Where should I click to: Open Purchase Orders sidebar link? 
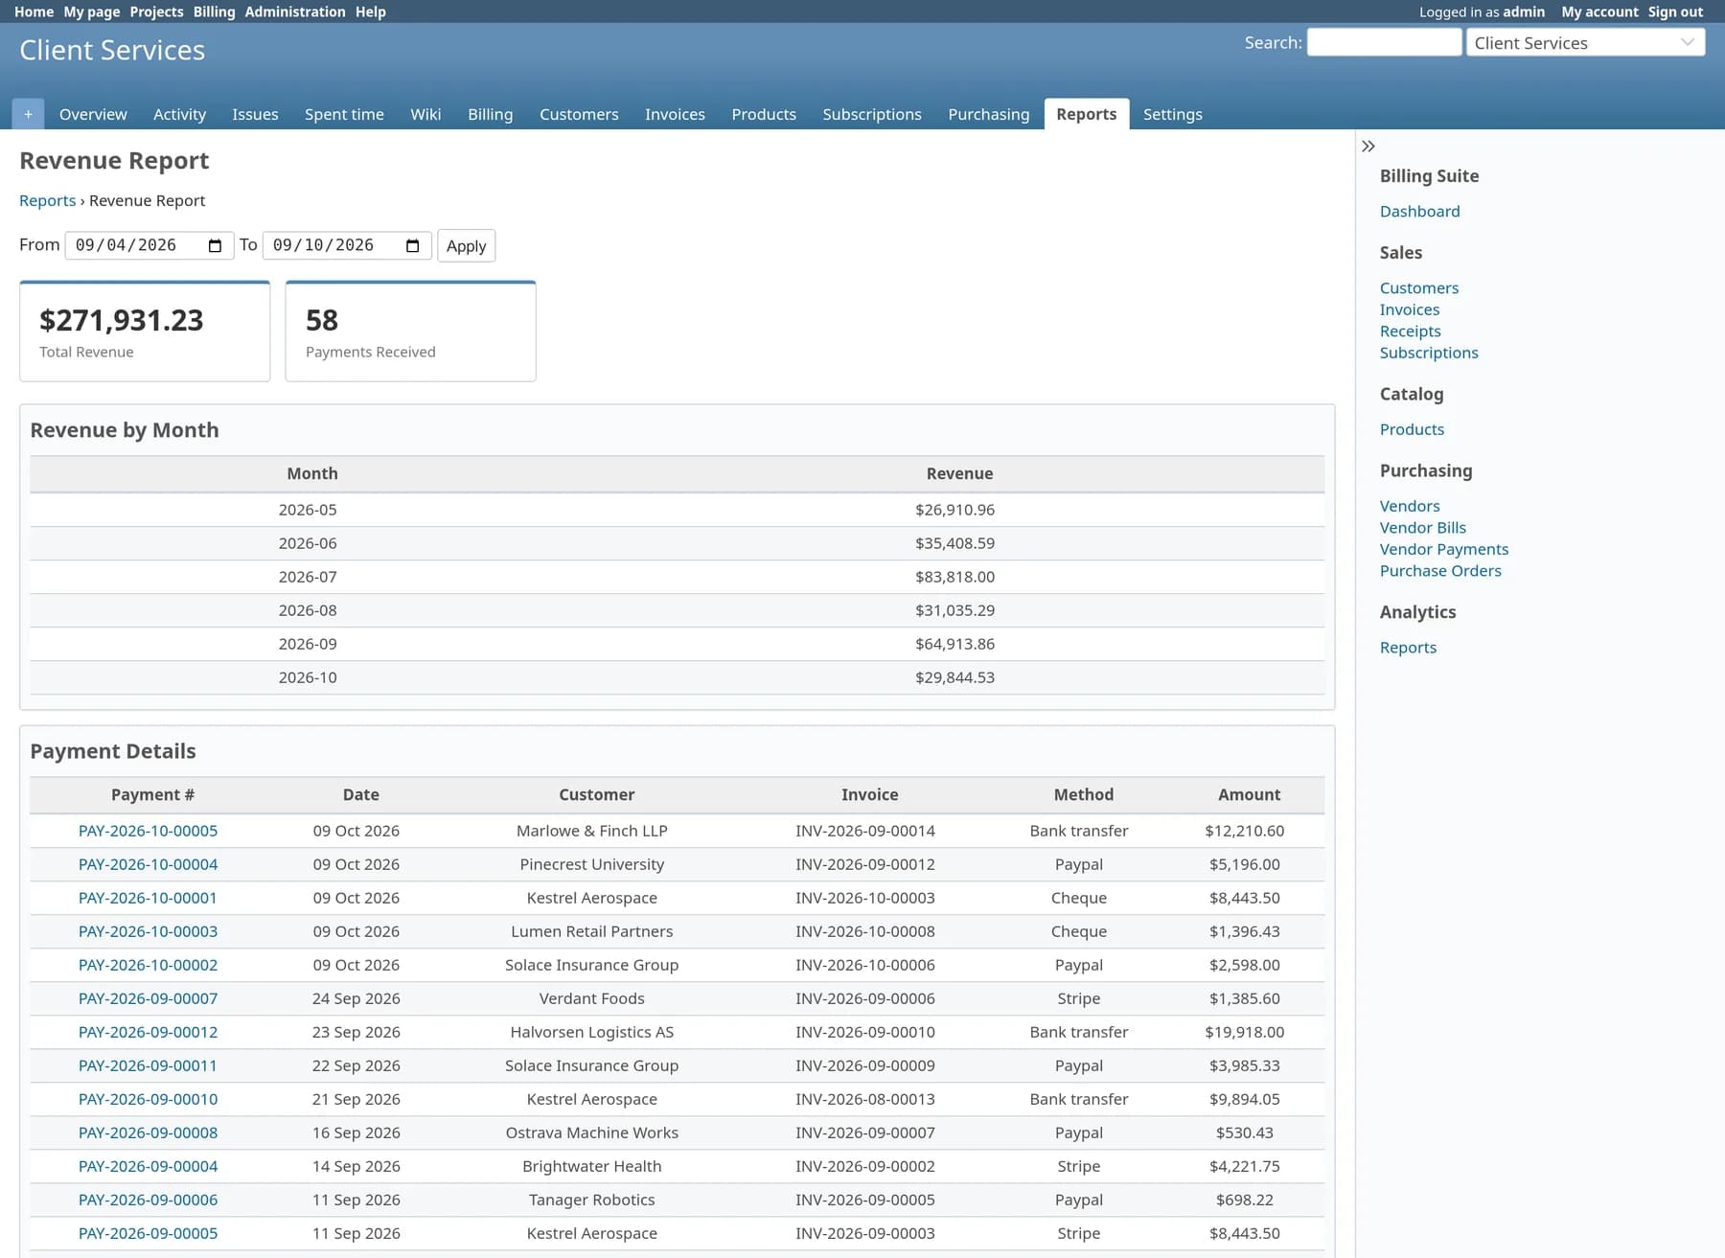coord(1440,570)
